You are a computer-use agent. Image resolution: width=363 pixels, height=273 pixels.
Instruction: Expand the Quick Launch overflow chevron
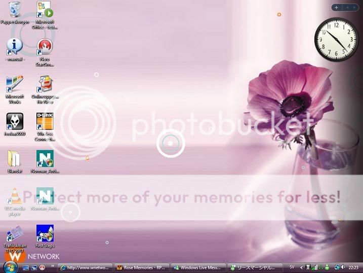(x=53, y=266)
